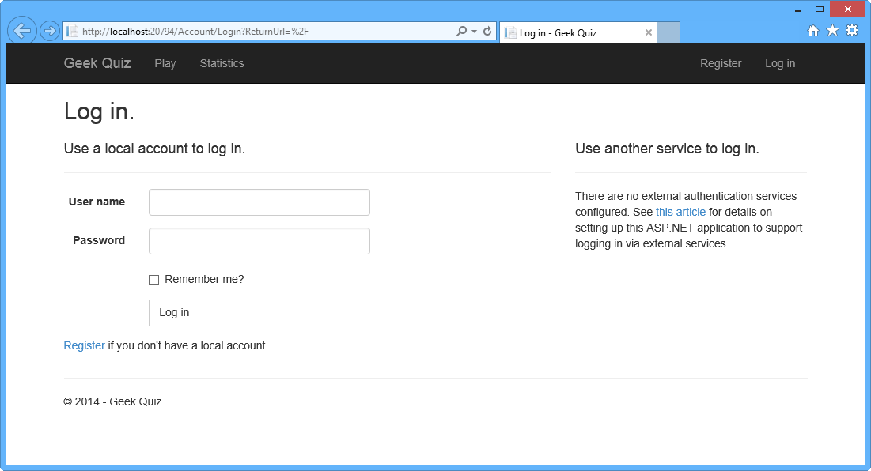Image resolution: width=871 pixels, height=471 pixels.
Task: Focus the User name text field
Action: [259, 202]
